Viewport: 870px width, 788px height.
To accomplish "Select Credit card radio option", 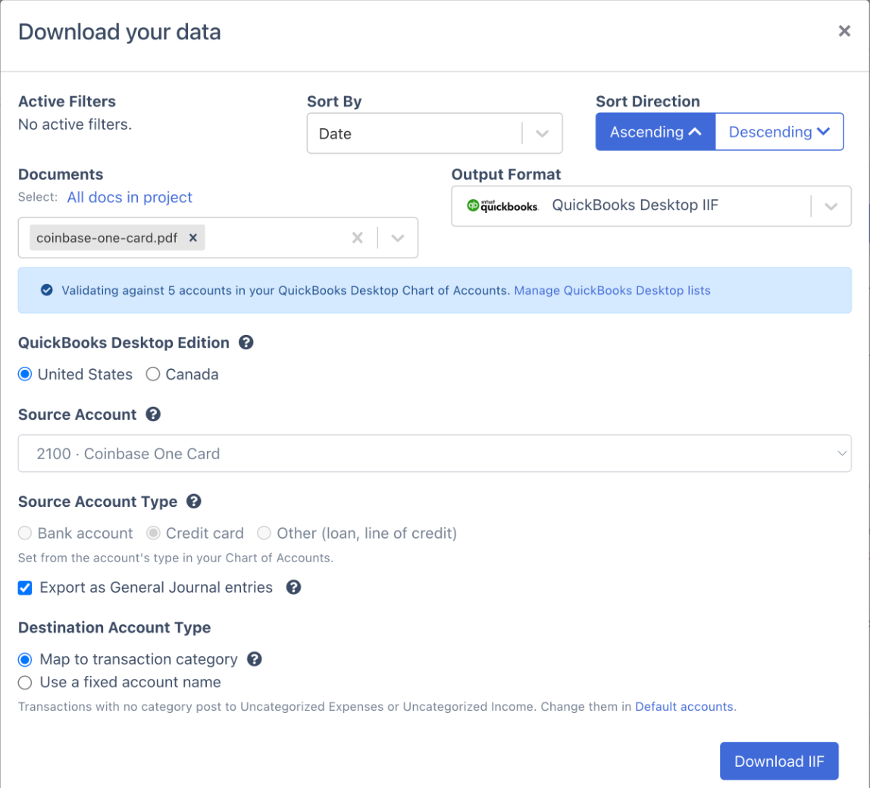I will point(153,533).
